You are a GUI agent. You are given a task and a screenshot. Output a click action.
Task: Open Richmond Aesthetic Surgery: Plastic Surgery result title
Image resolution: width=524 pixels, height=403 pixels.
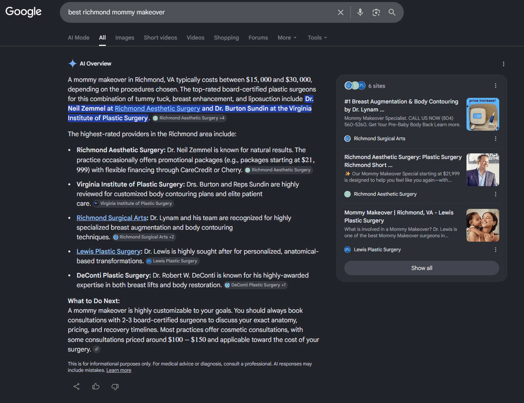[403, 161]
